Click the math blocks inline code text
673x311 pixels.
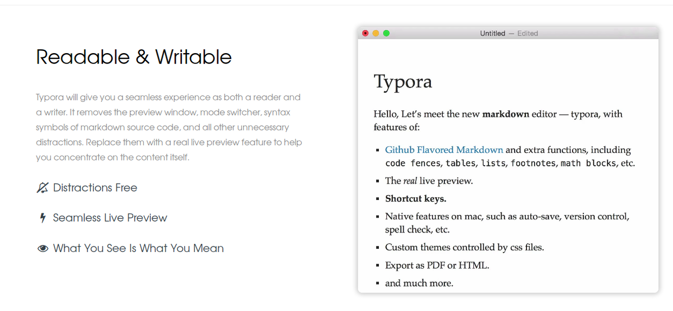click(588, 164)
